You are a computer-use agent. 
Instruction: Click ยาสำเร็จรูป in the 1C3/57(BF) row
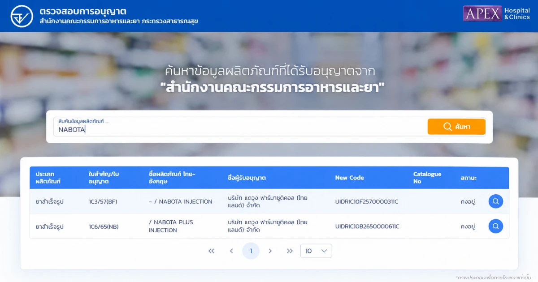pyautogui.click(x=50, y=202)
